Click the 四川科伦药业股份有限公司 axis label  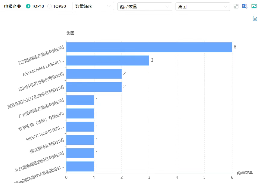pyautogui.click(x=41, y=82)
